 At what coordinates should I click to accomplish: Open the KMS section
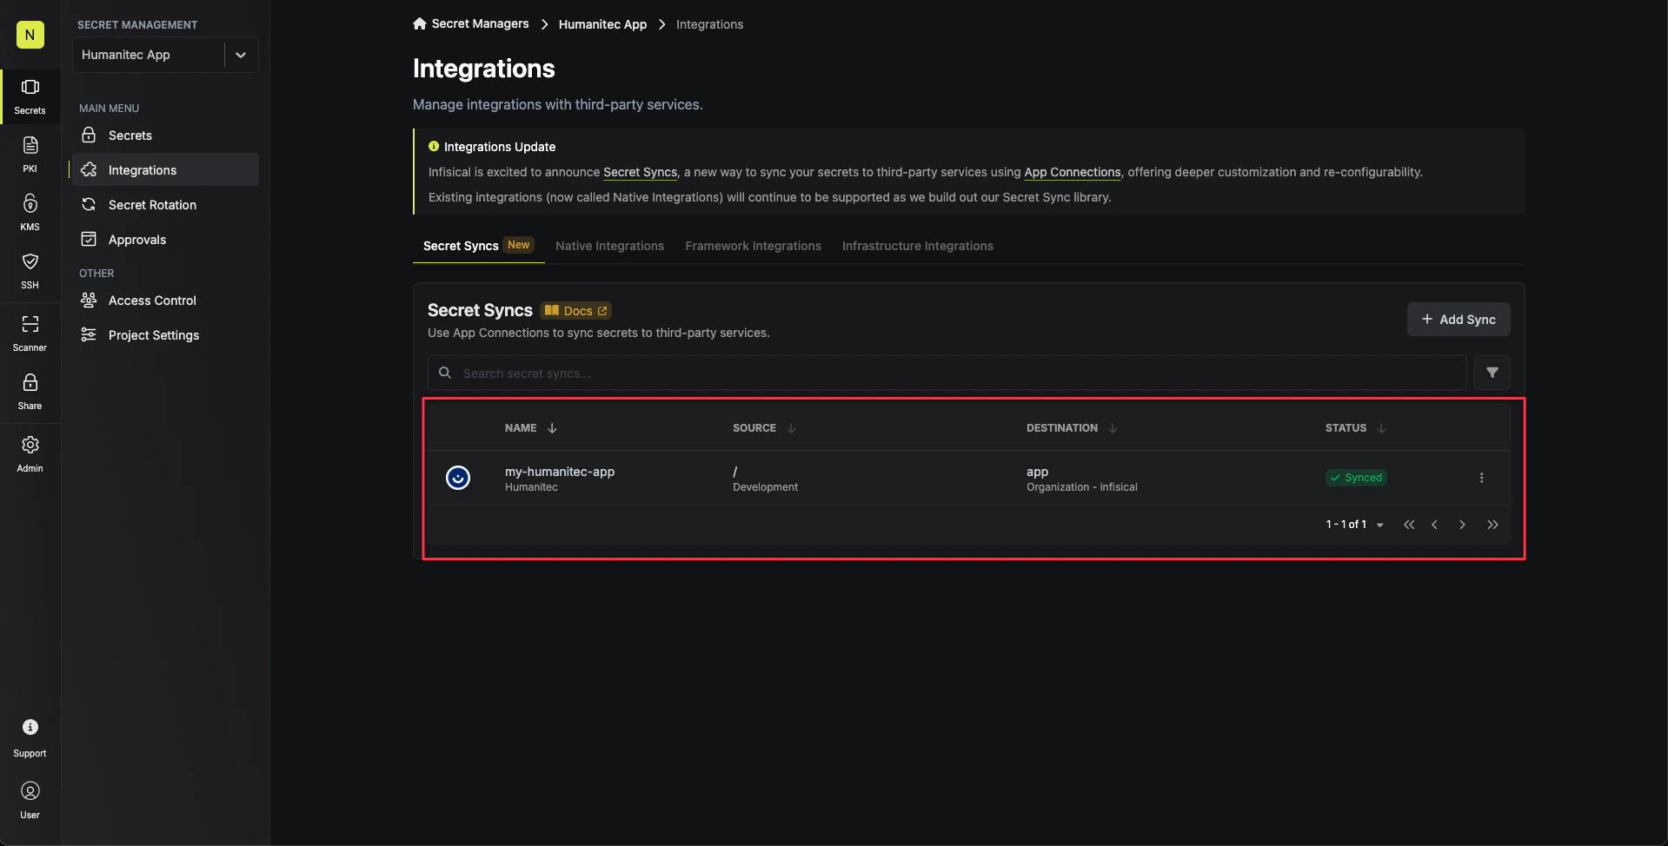30,212
